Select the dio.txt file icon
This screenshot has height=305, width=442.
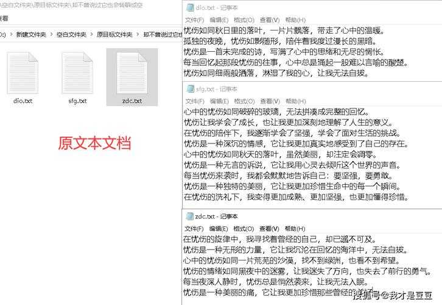(23, 73)
